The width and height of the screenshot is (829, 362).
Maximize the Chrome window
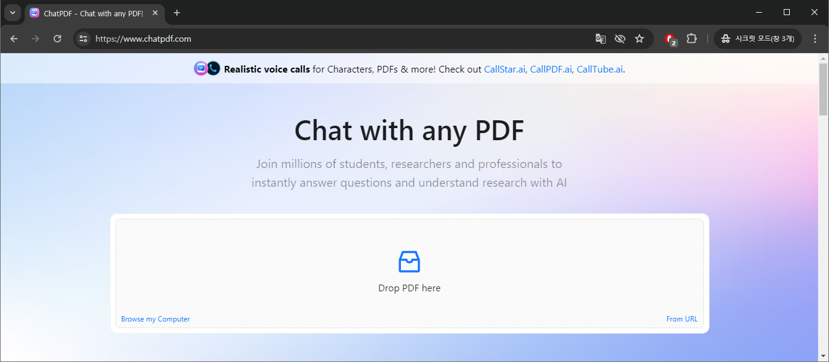click(x=787, y=12)
